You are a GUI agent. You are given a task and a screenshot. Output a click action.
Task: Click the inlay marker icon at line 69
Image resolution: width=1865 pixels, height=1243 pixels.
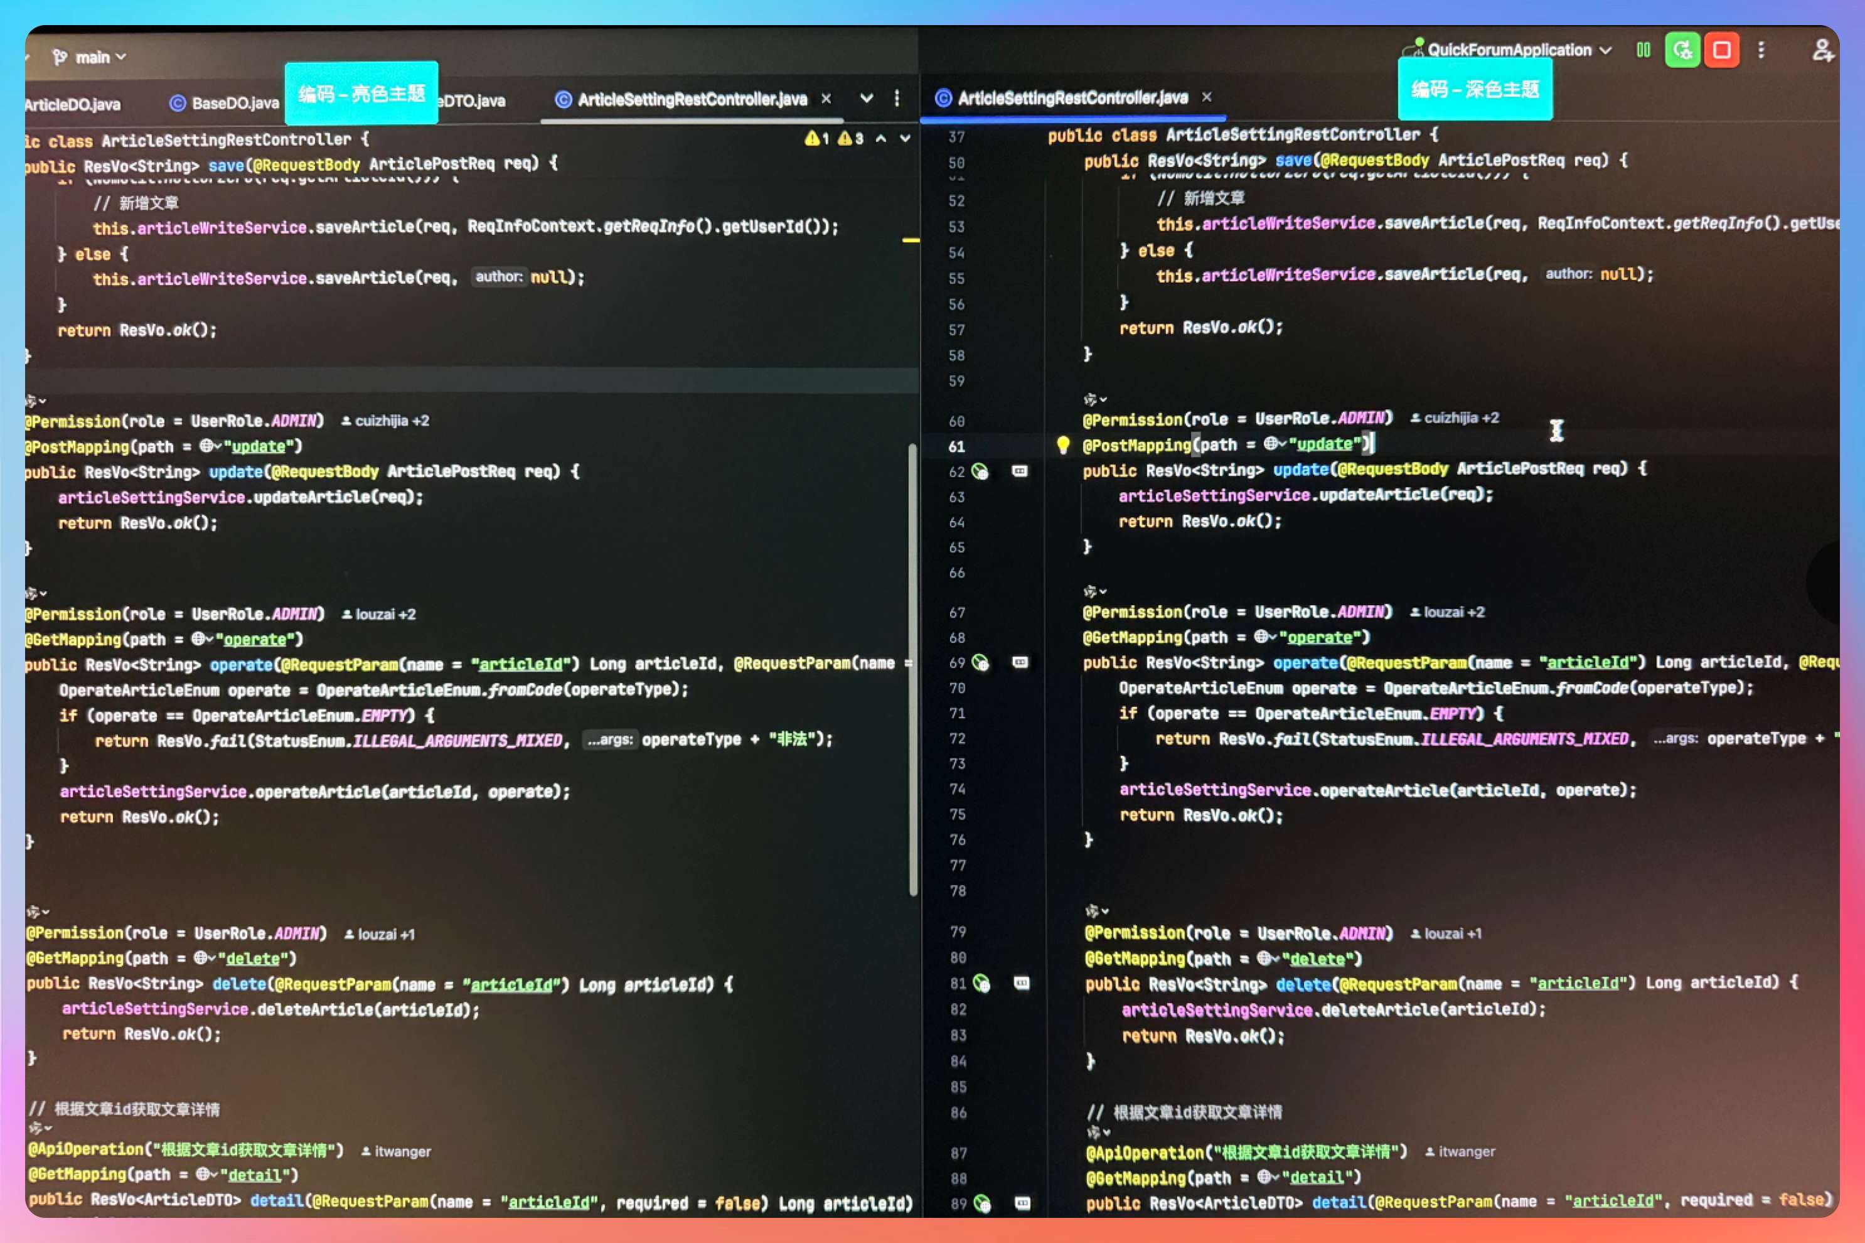coord(1020,662)
